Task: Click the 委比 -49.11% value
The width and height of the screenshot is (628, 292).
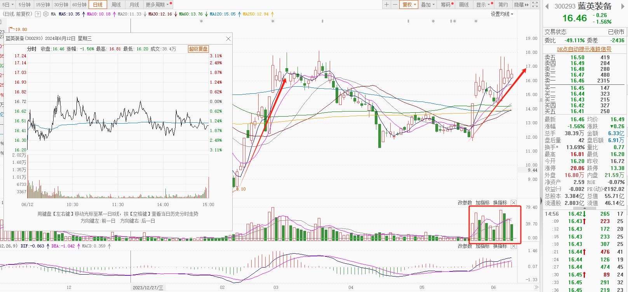Action: (x=574, y=40)
